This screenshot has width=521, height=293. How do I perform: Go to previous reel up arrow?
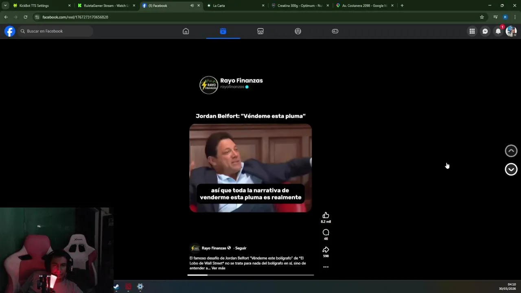click(511, 151)
